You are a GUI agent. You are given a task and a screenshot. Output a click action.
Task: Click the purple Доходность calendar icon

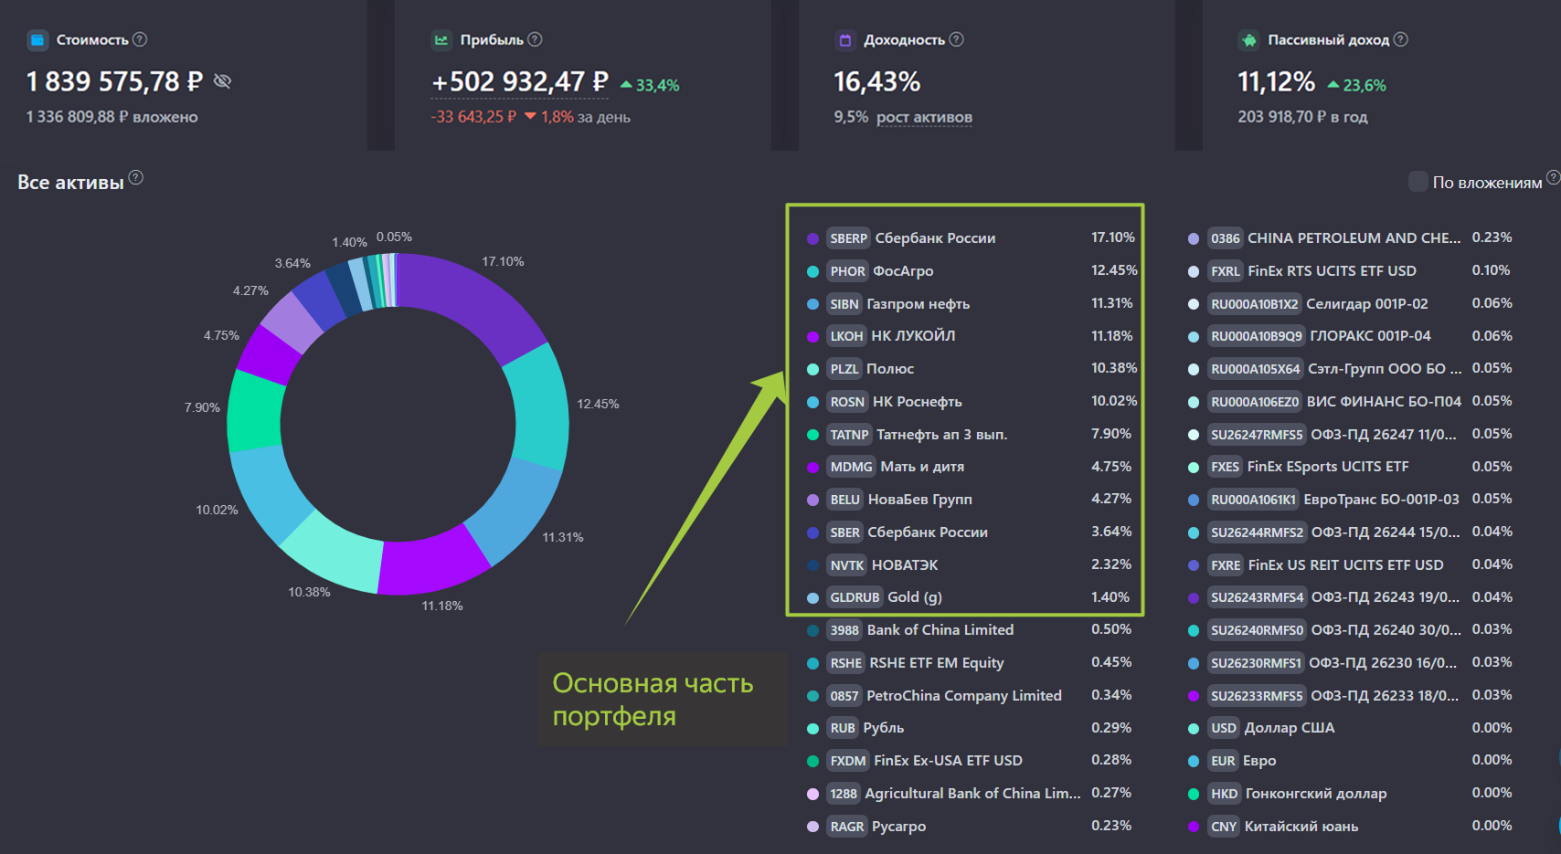pyautogui.click(x=845, y=40)
